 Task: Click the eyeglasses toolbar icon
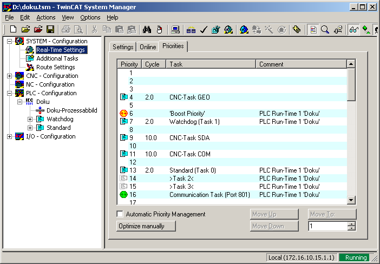(x=353, y=30)
